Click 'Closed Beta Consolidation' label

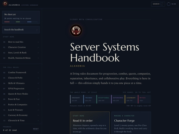coord(86,20)
